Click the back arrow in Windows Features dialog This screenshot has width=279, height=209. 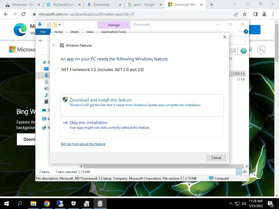point(54,45)
